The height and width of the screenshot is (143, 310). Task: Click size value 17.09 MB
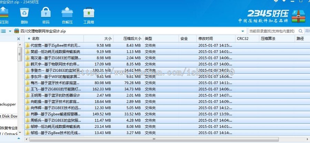(x=103, y=64)
